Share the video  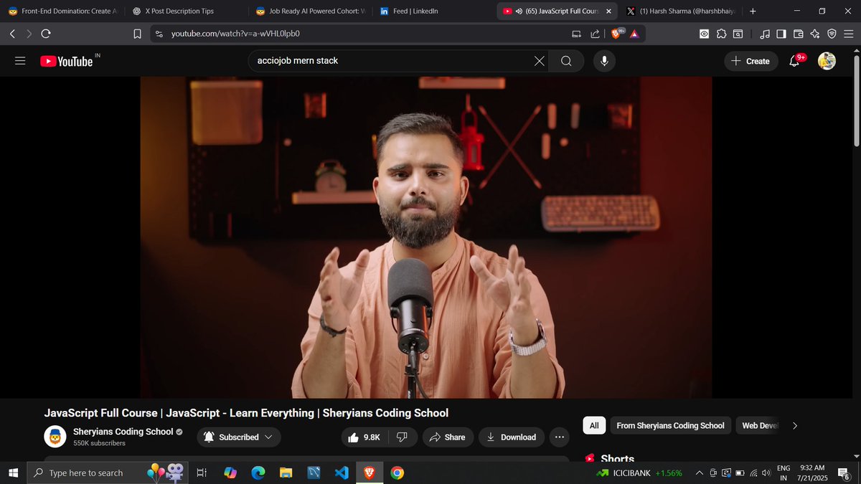(448, 437)
